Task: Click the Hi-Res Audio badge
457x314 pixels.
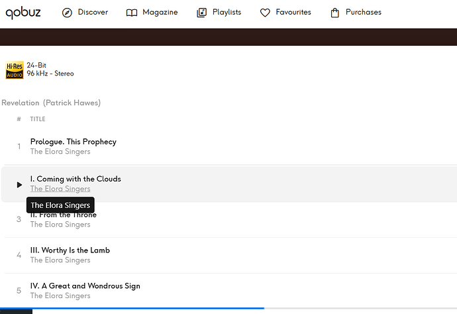Action: coord(15,70)
